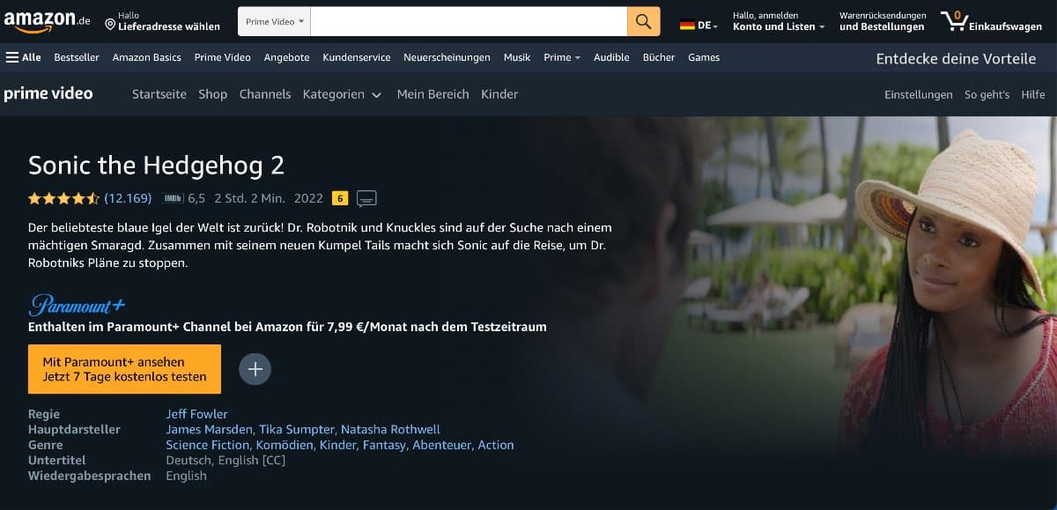Viewport: 1057px width, 510px height.
Task: Click the 2 Std. 2 Min. runtime
Action: coord(250,198)
